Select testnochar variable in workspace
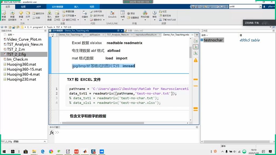 coord(213,40)
